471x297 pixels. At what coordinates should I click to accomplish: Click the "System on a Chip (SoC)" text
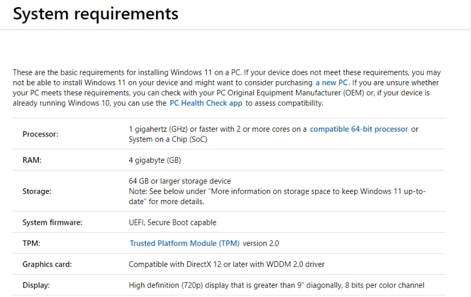click(168, 139)
